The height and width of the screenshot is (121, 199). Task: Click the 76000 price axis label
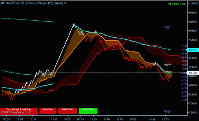click(193, 113)
